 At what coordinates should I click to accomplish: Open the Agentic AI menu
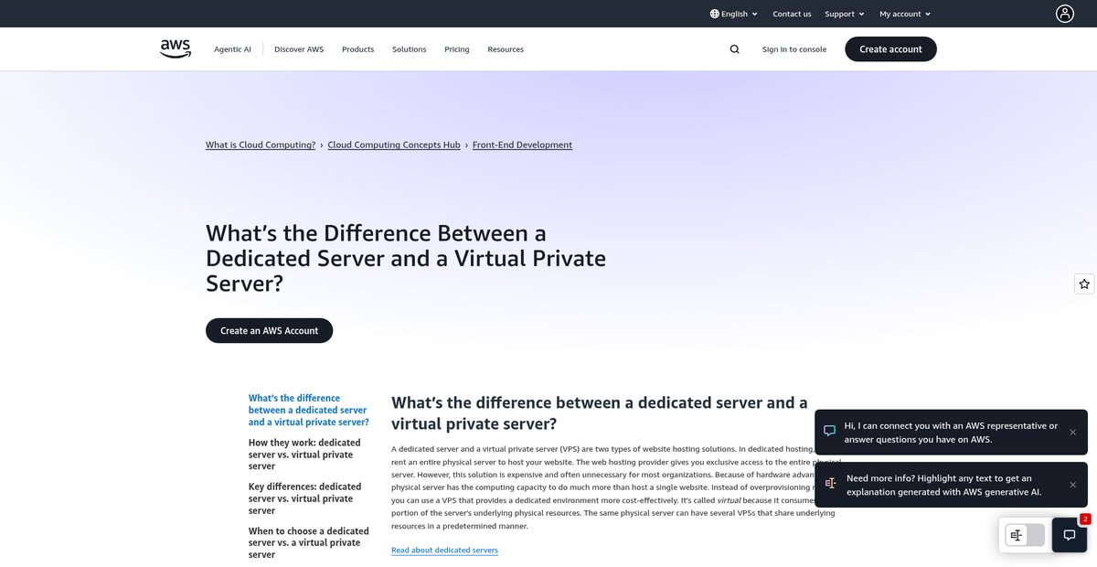232,49
